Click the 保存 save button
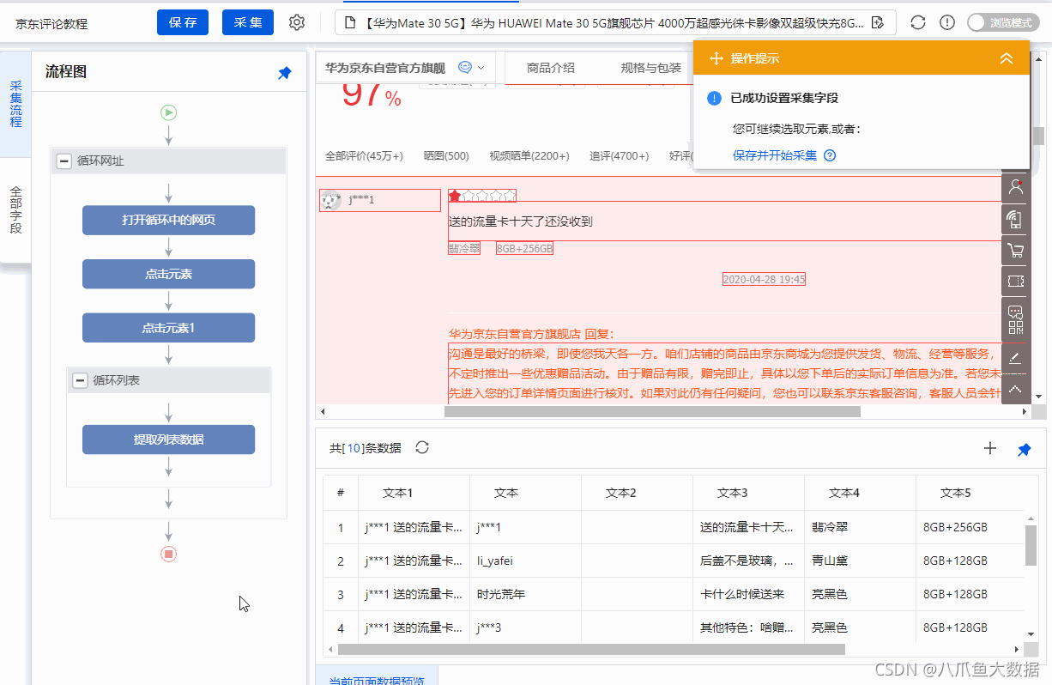1052x685 pixels. point(183,22)
